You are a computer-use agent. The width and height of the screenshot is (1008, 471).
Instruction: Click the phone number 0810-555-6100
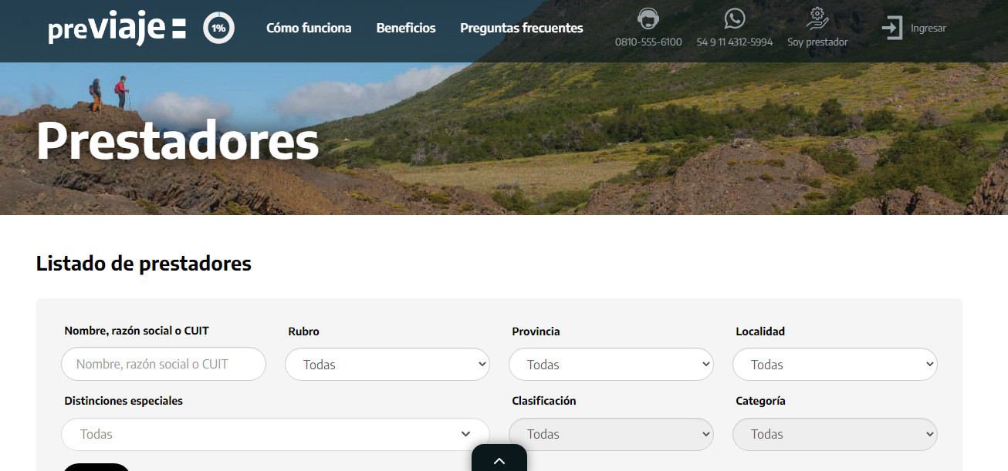pyautogui.click(x=648, y=42)
